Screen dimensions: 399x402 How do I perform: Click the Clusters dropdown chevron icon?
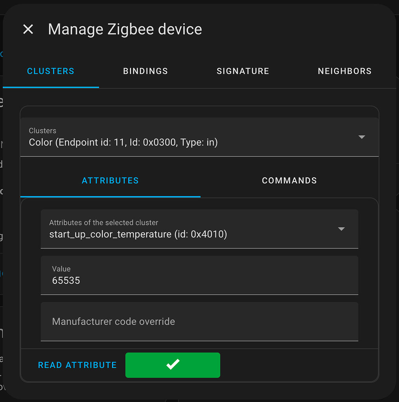pos(361,137)
